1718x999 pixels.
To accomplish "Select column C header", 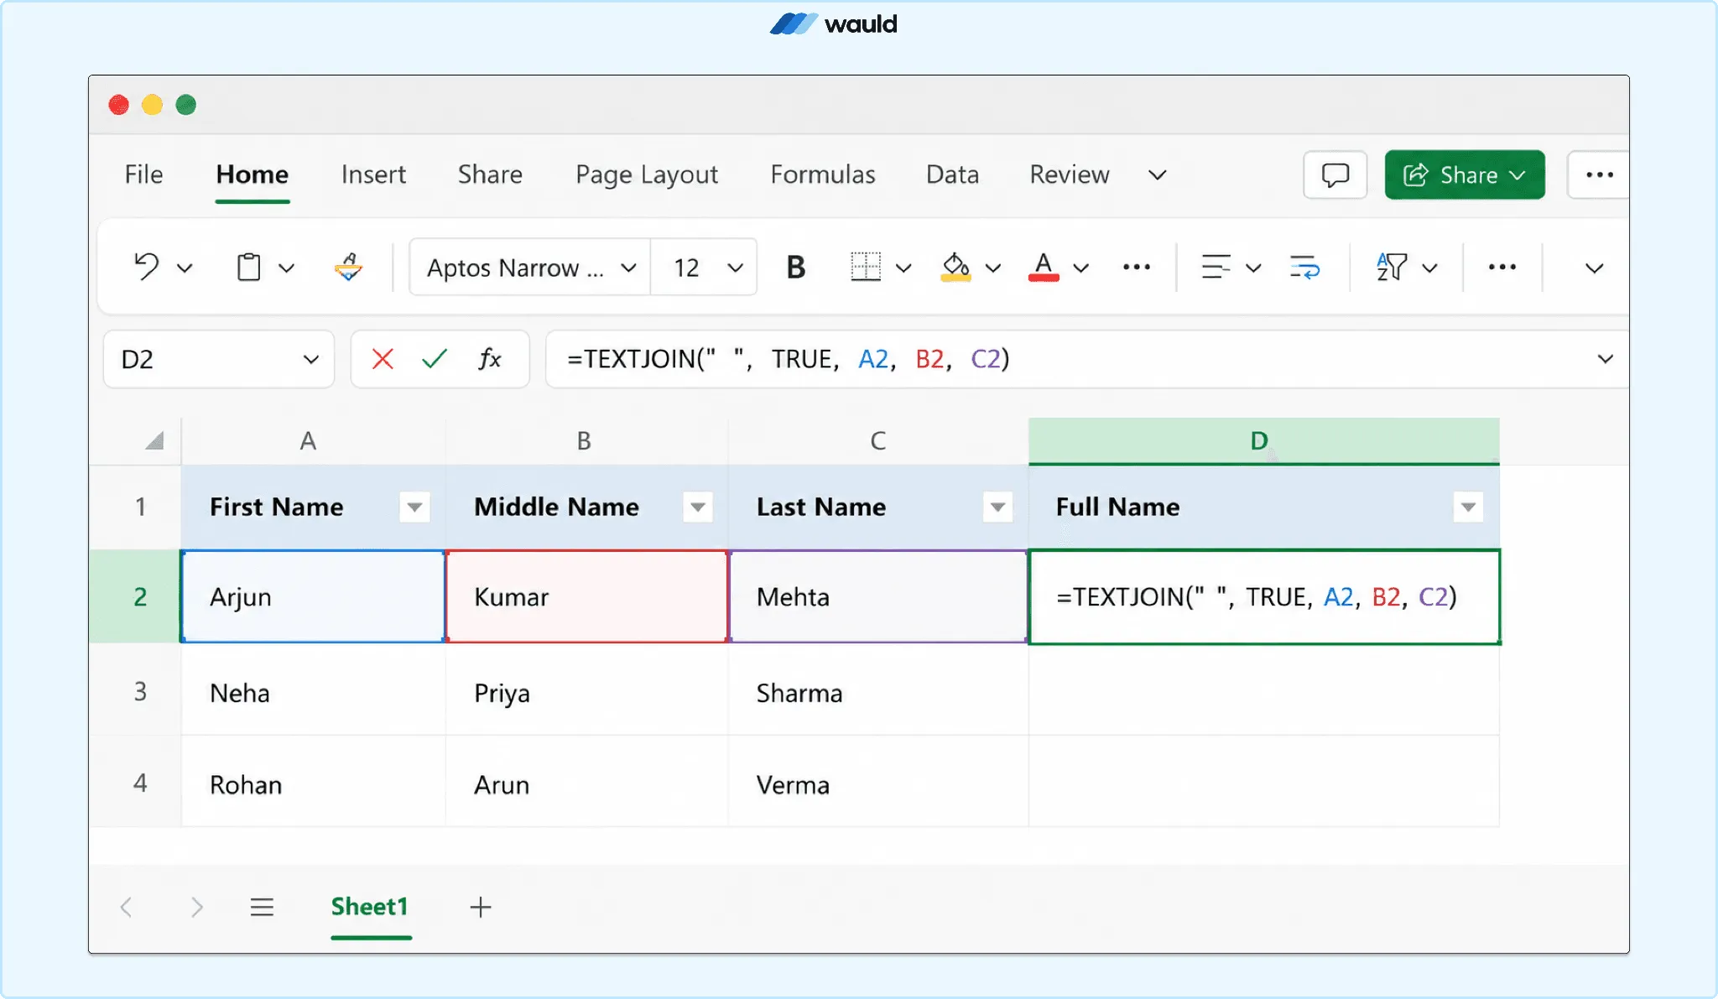I will click(x=877, y=440).
